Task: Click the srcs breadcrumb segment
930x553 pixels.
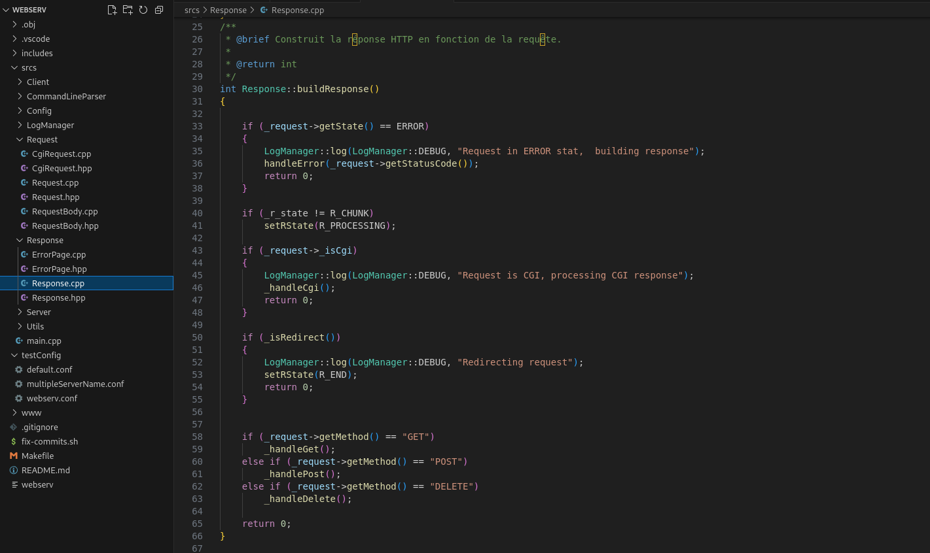Action: pos(192,10)
